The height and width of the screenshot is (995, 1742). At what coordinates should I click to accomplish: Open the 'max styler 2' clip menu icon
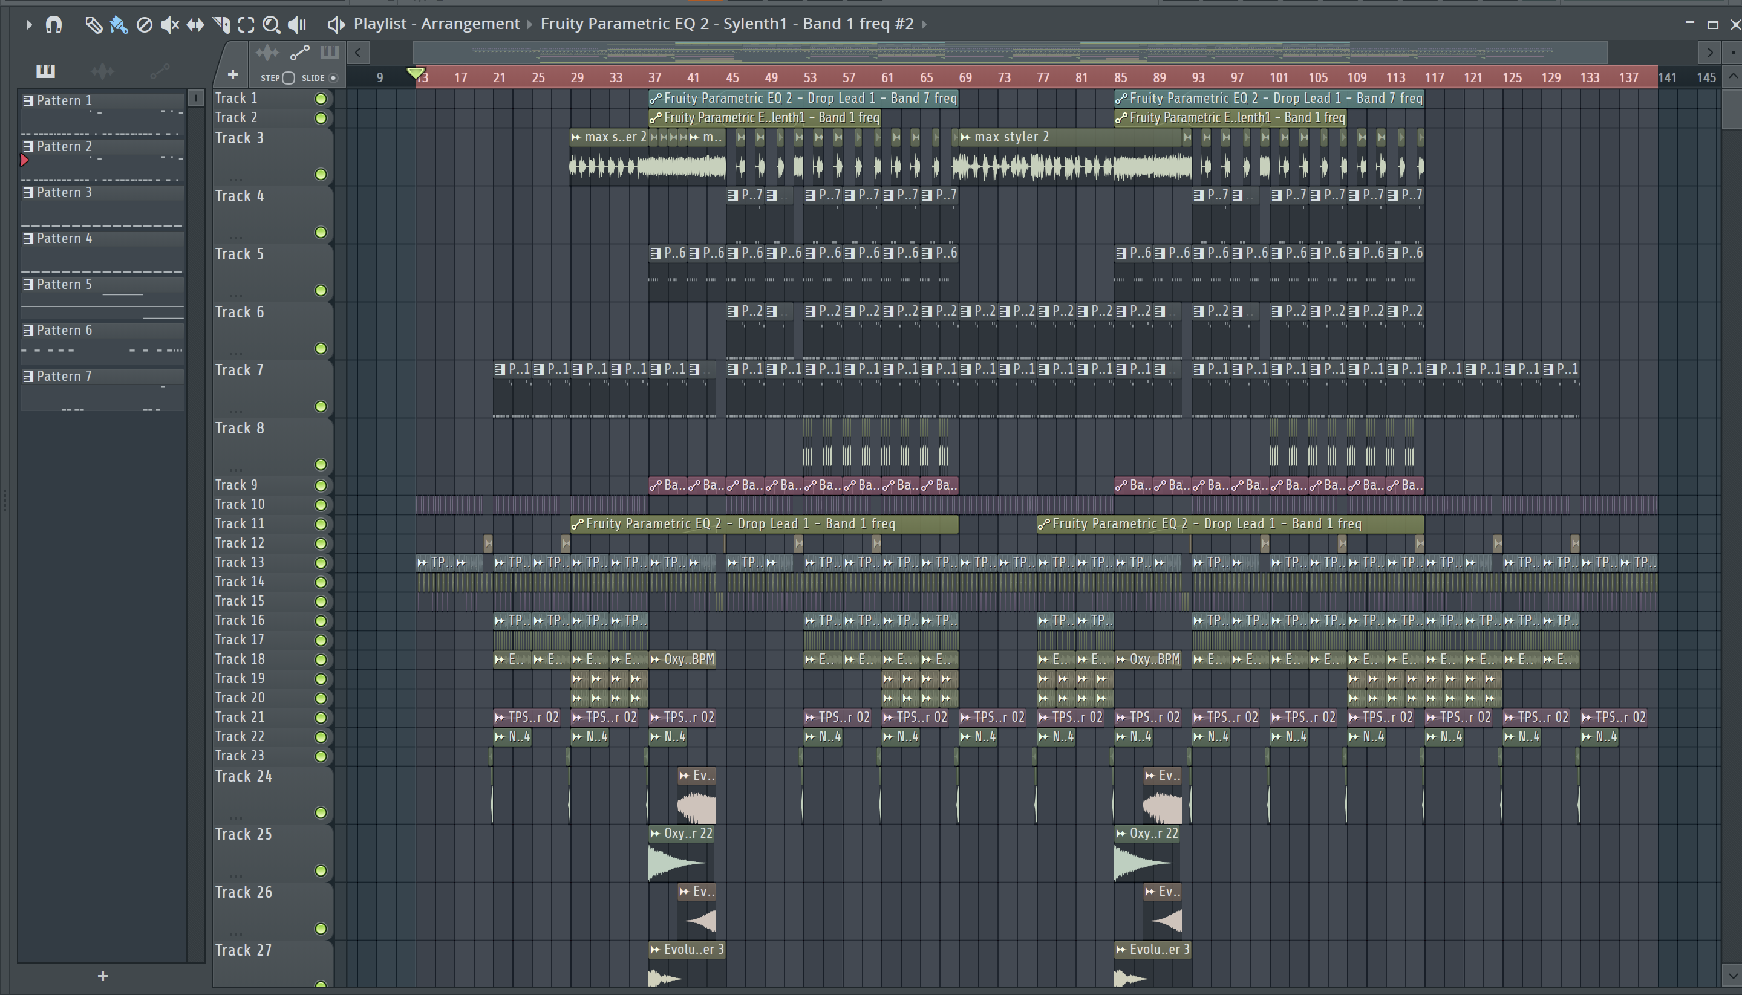click(965, 137)
